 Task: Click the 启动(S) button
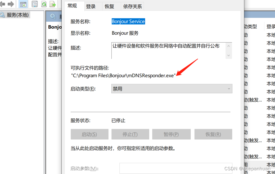[x=90, y=134]
